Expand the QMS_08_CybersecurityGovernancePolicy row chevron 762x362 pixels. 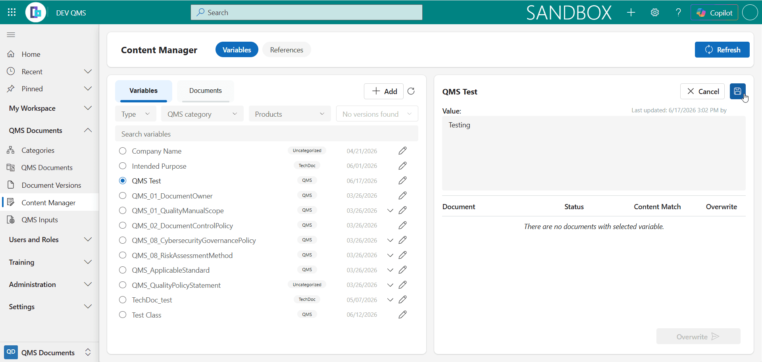coord(390,240)
